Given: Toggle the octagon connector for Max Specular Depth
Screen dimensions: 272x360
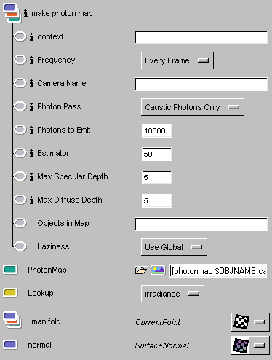Looking at the screenshot, I should pyautogui.click(x=20, y=176).
